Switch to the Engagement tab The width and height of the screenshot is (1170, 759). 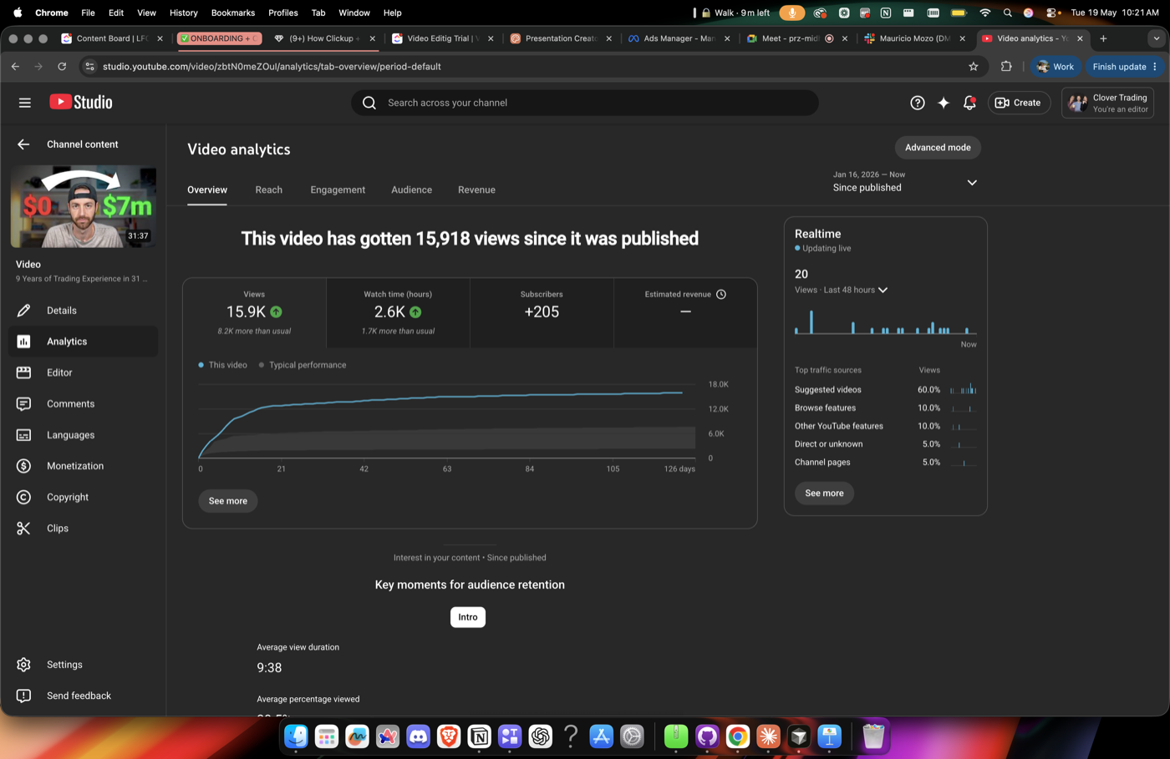coord(338,190)
